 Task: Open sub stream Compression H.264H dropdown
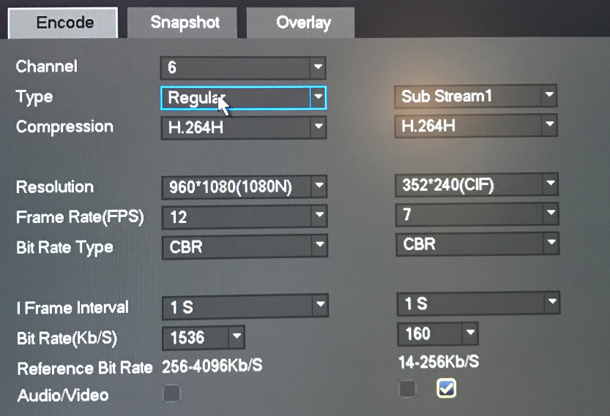click(x=476, y=126)
